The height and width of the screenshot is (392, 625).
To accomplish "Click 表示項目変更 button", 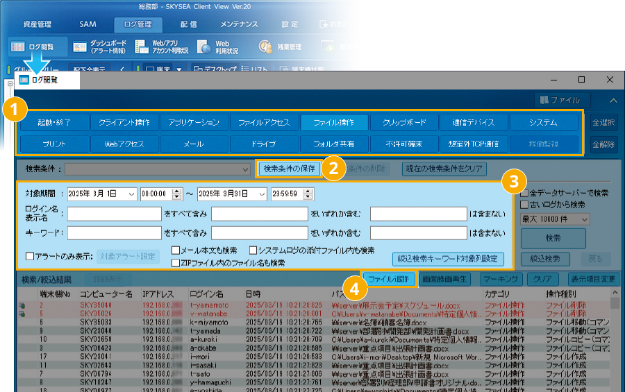I will [x=594, y=280].
